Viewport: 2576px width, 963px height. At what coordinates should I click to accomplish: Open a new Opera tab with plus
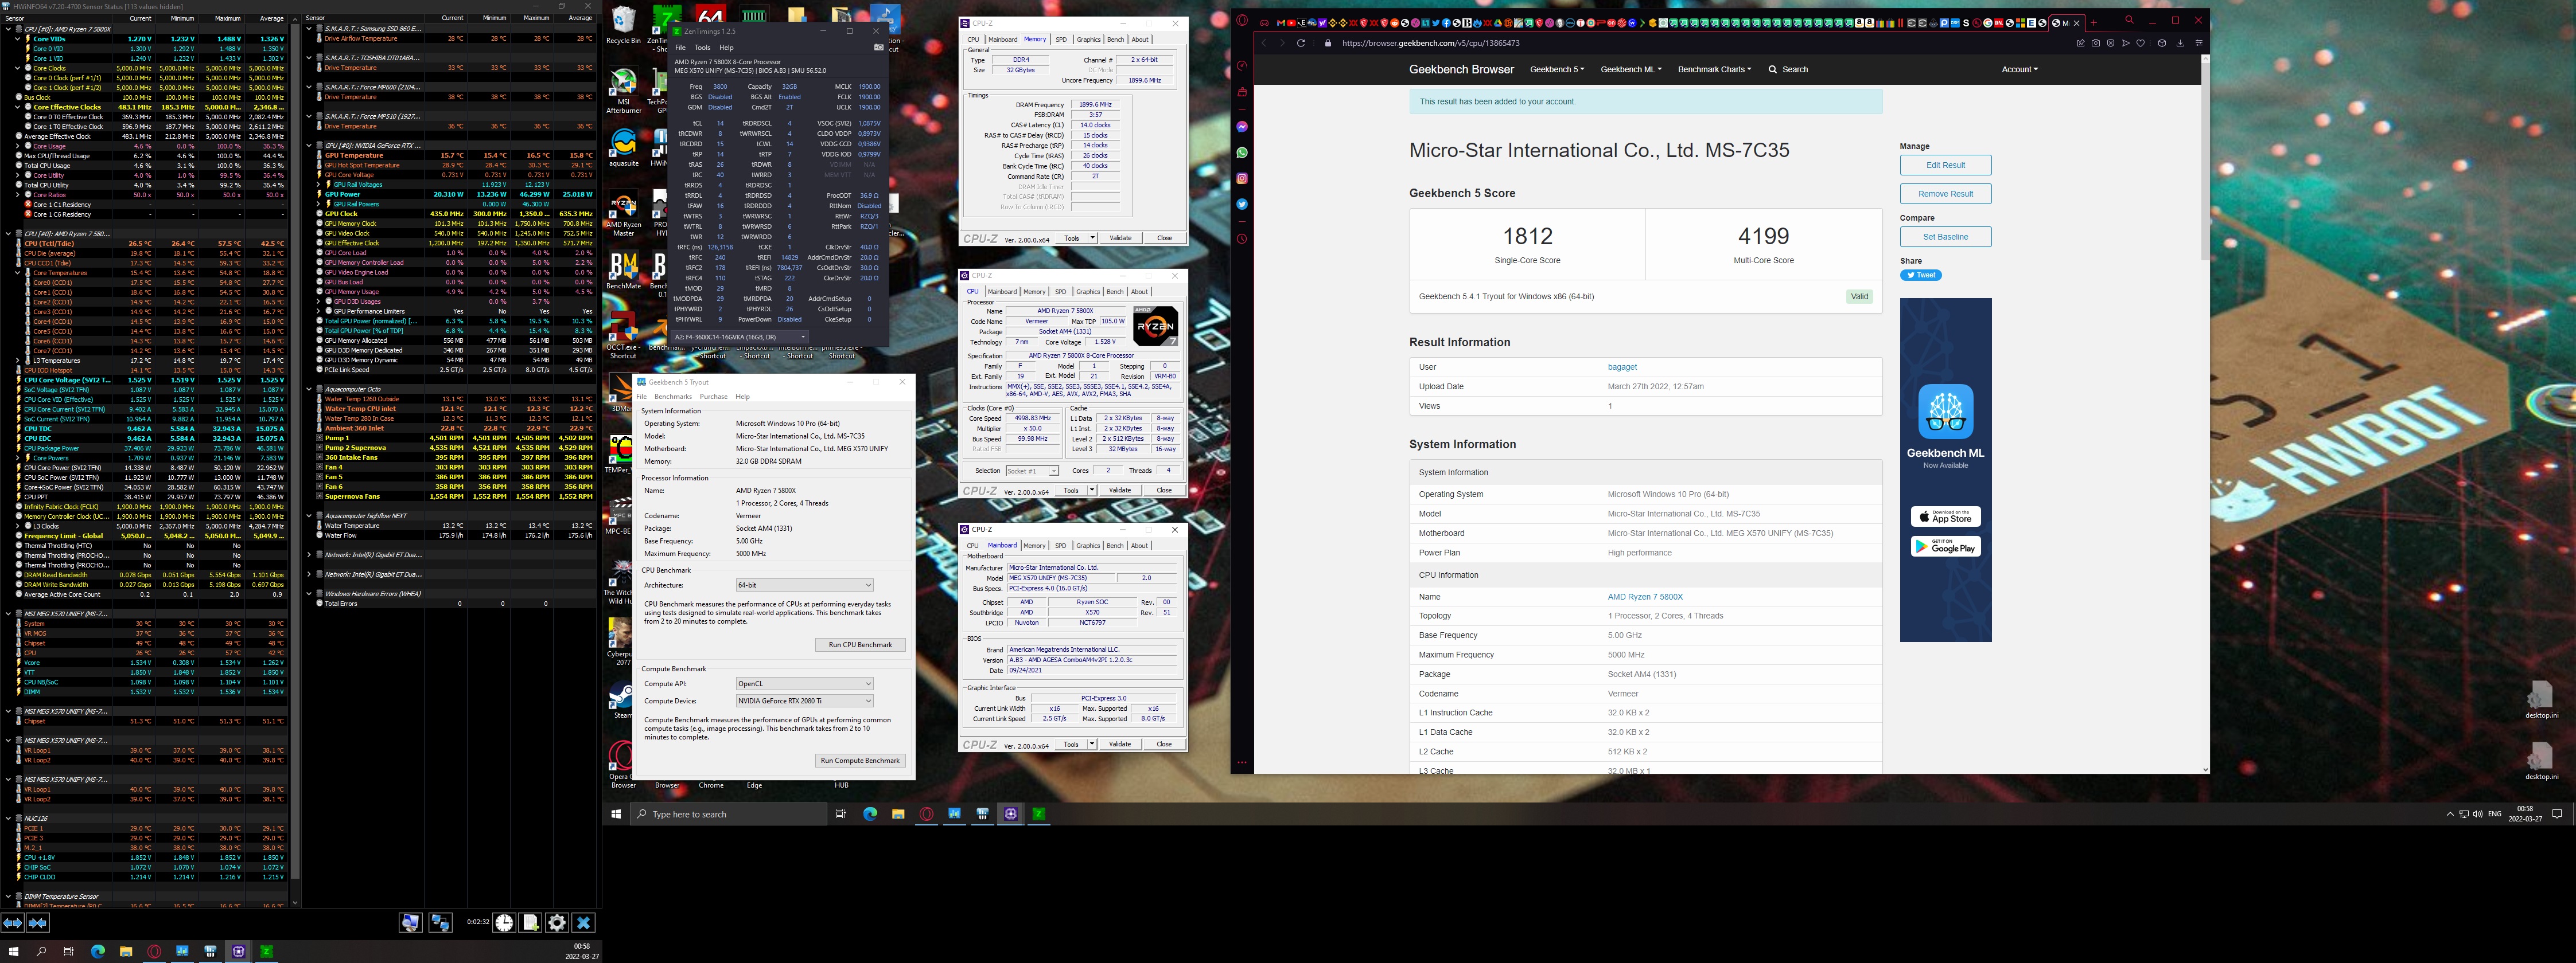(2094, 22)
